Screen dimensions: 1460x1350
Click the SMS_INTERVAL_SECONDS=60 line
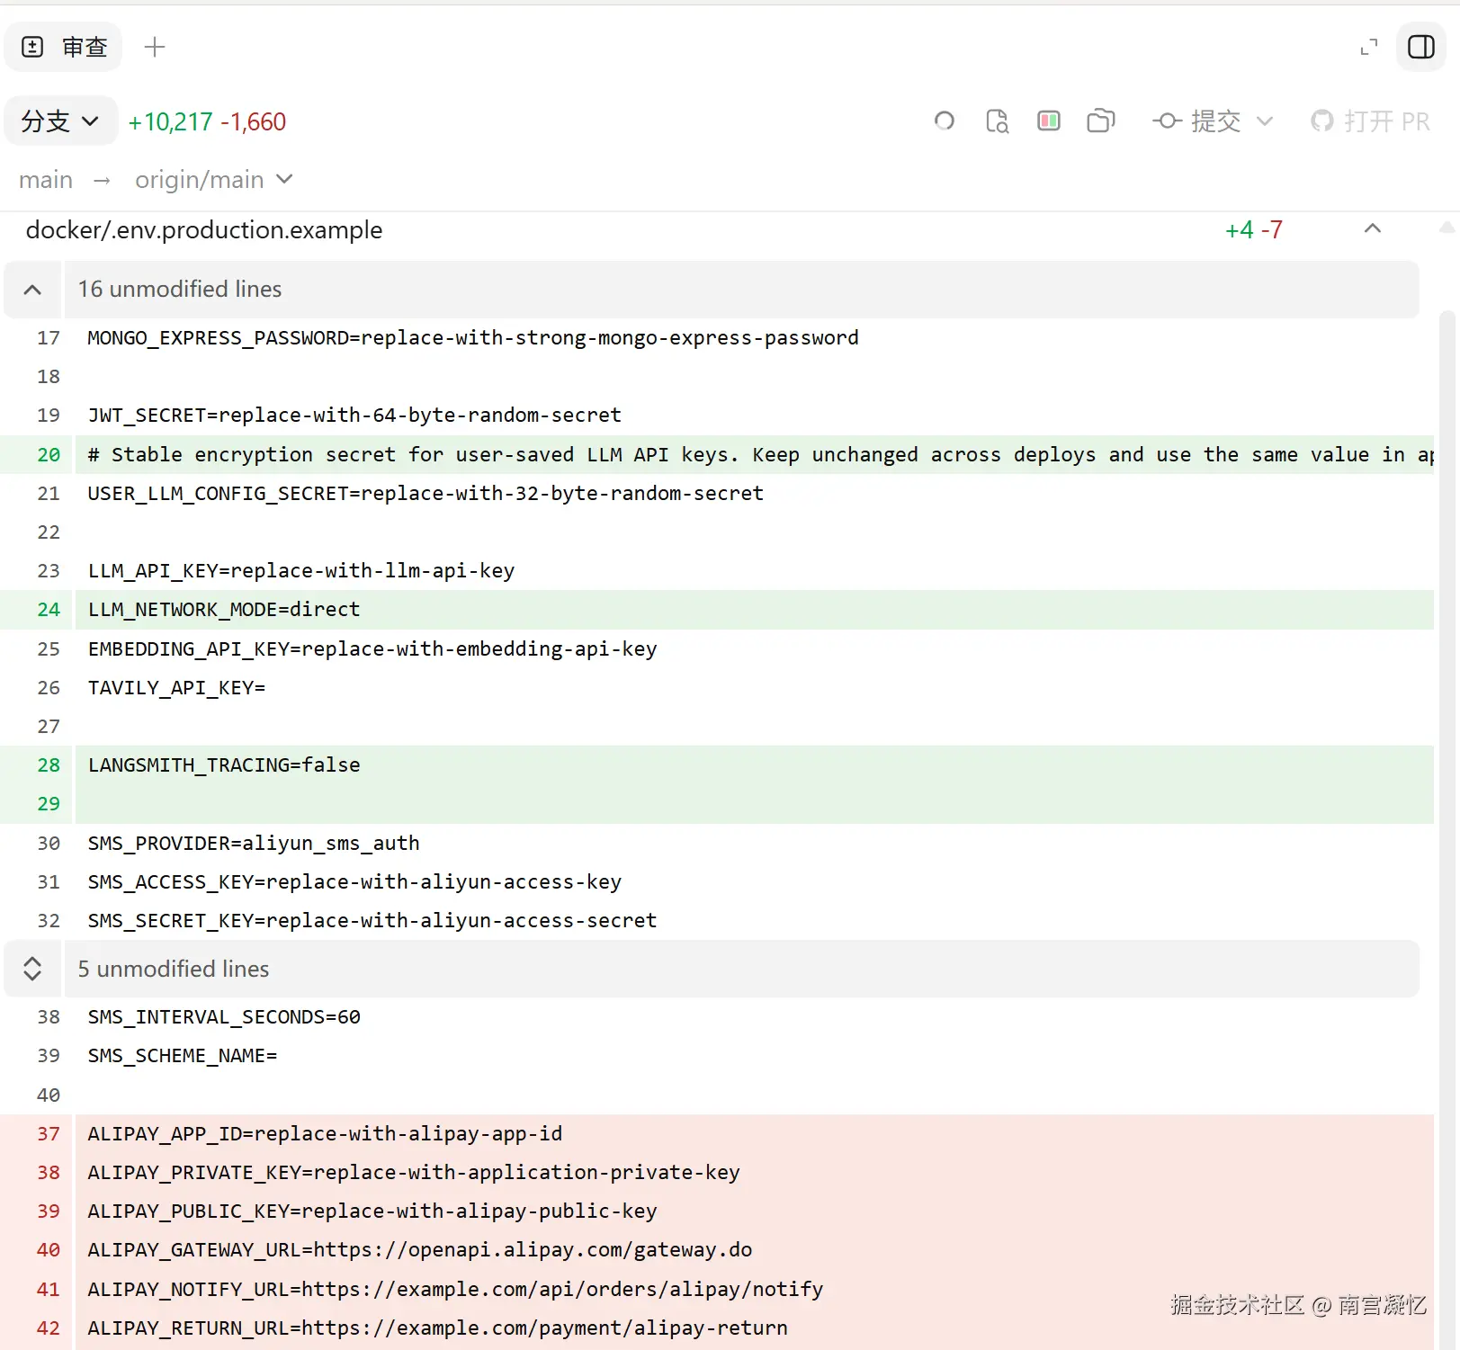pyautogui.click(x=224, y=1017)
